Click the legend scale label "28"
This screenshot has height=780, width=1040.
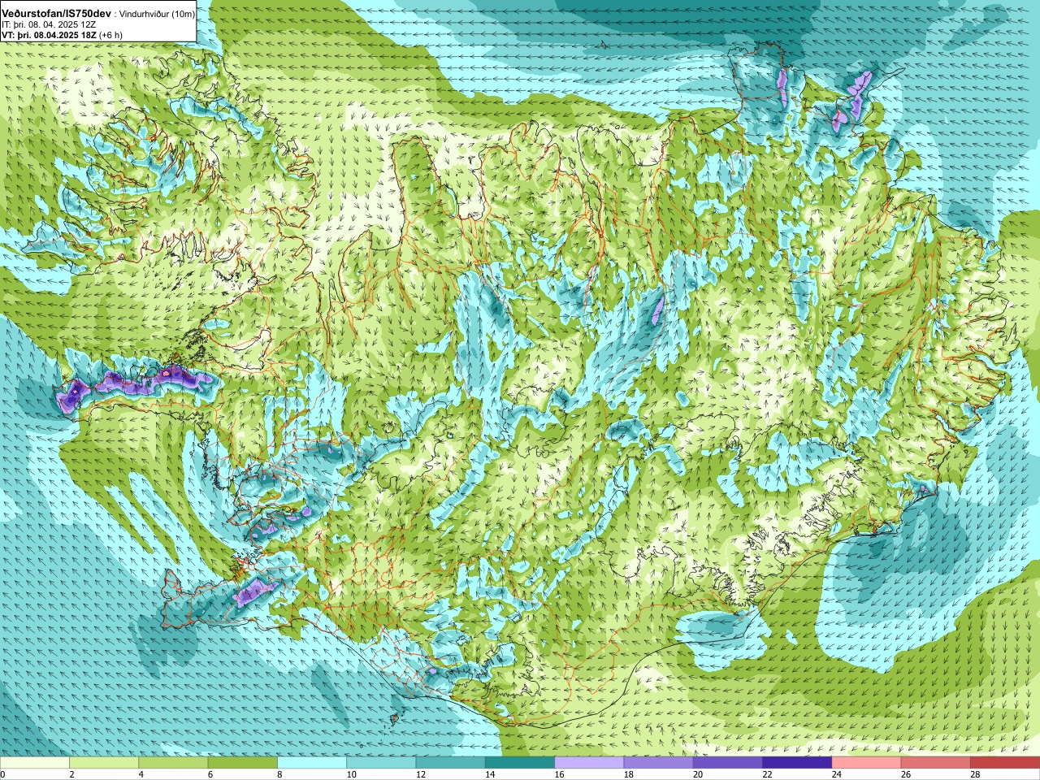(x=975, y=774)
